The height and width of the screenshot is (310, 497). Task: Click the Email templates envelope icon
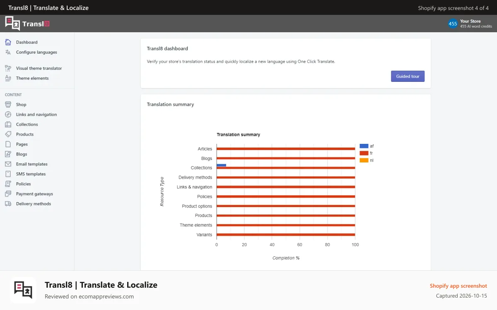(8, 164)
